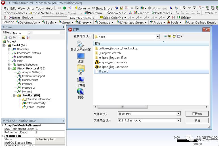Click the outline refresh icon
Viewport: 219px width, 148px height.
pyautogui.click(x=5, y=37)
